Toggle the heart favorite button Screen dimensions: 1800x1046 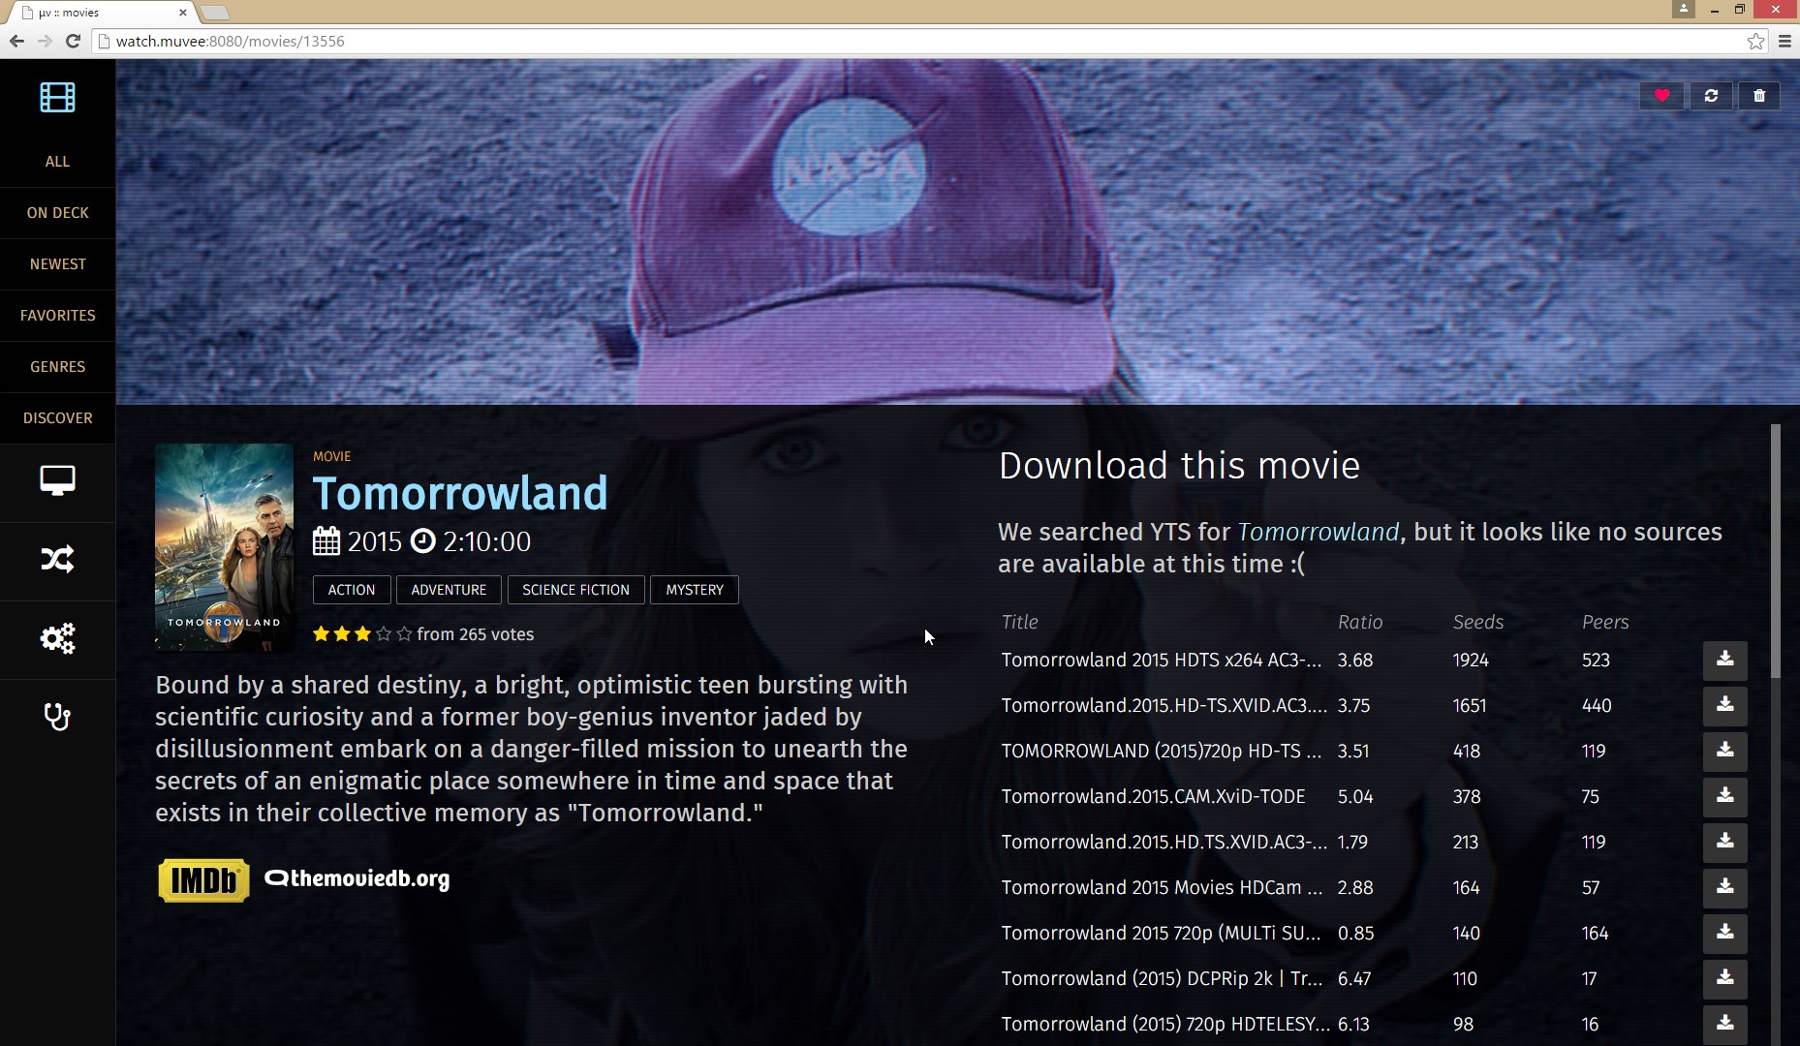tap(1661, 95)
